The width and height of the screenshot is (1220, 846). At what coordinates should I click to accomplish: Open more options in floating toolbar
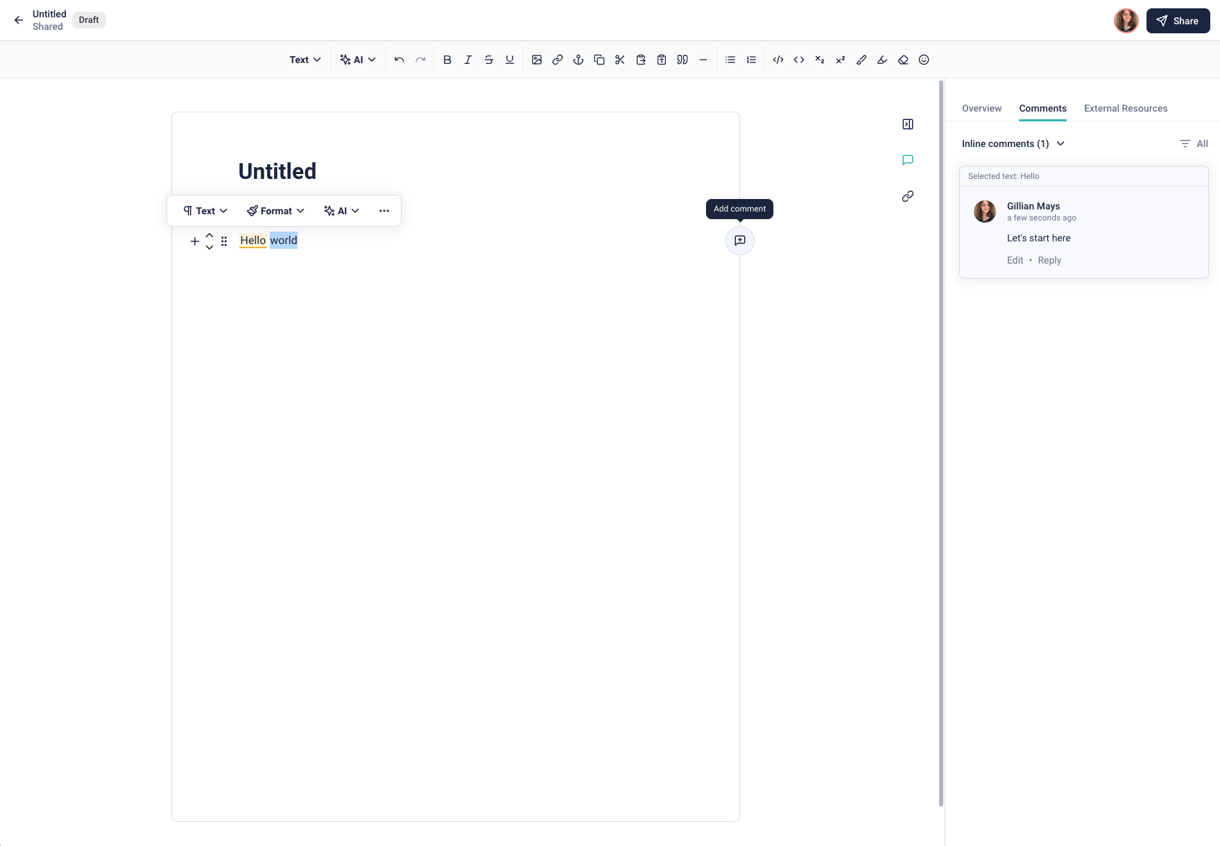(x=384, y=211)
